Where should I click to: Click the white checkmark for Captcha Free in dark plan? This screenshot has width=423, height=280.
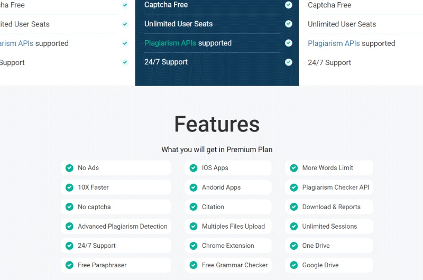pos(289,5)
